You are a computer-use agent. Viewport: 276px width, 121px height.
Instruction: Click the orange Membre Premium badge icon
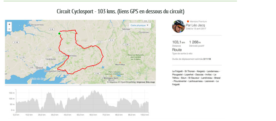point(188,21)
